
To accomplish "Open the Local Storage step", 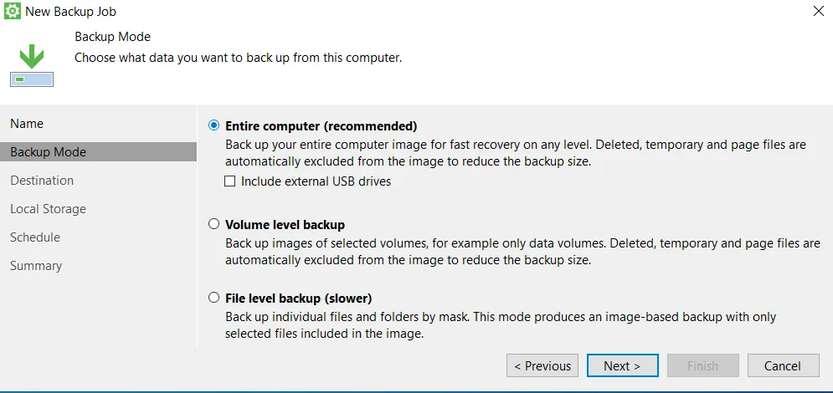I will coord(49,209).
